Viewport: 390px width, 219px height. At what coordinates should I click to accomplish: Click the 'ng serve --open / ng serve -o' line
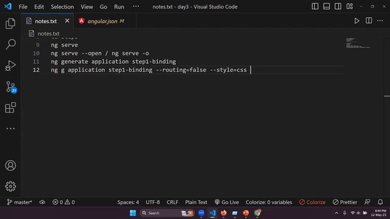100,53
